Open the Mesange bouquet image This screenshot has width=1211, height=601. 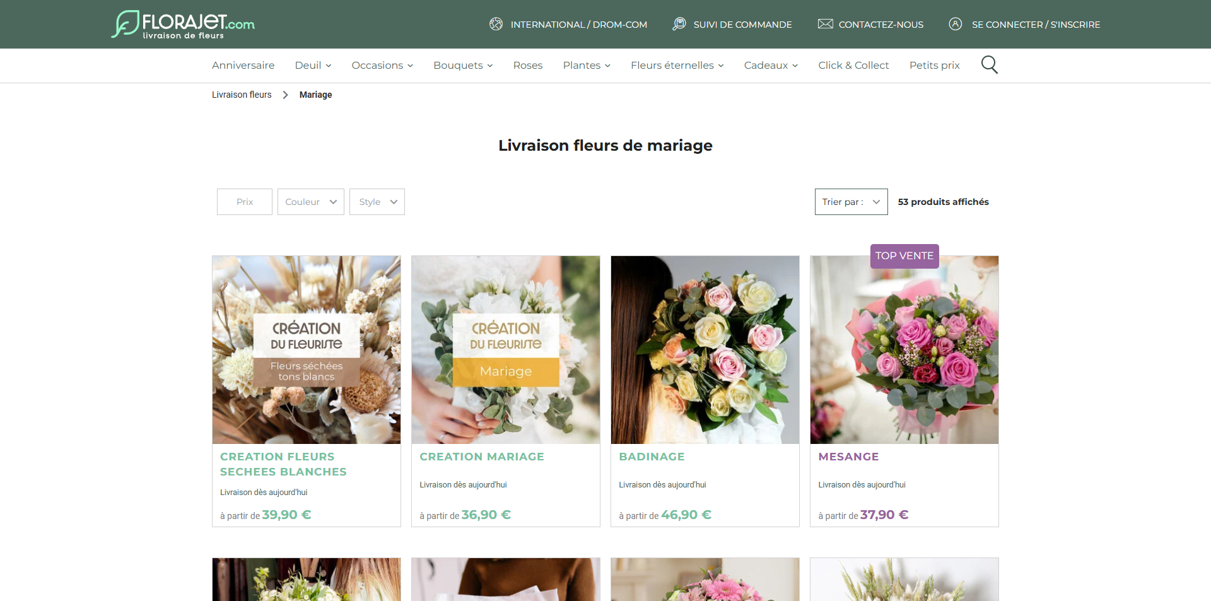904,349
